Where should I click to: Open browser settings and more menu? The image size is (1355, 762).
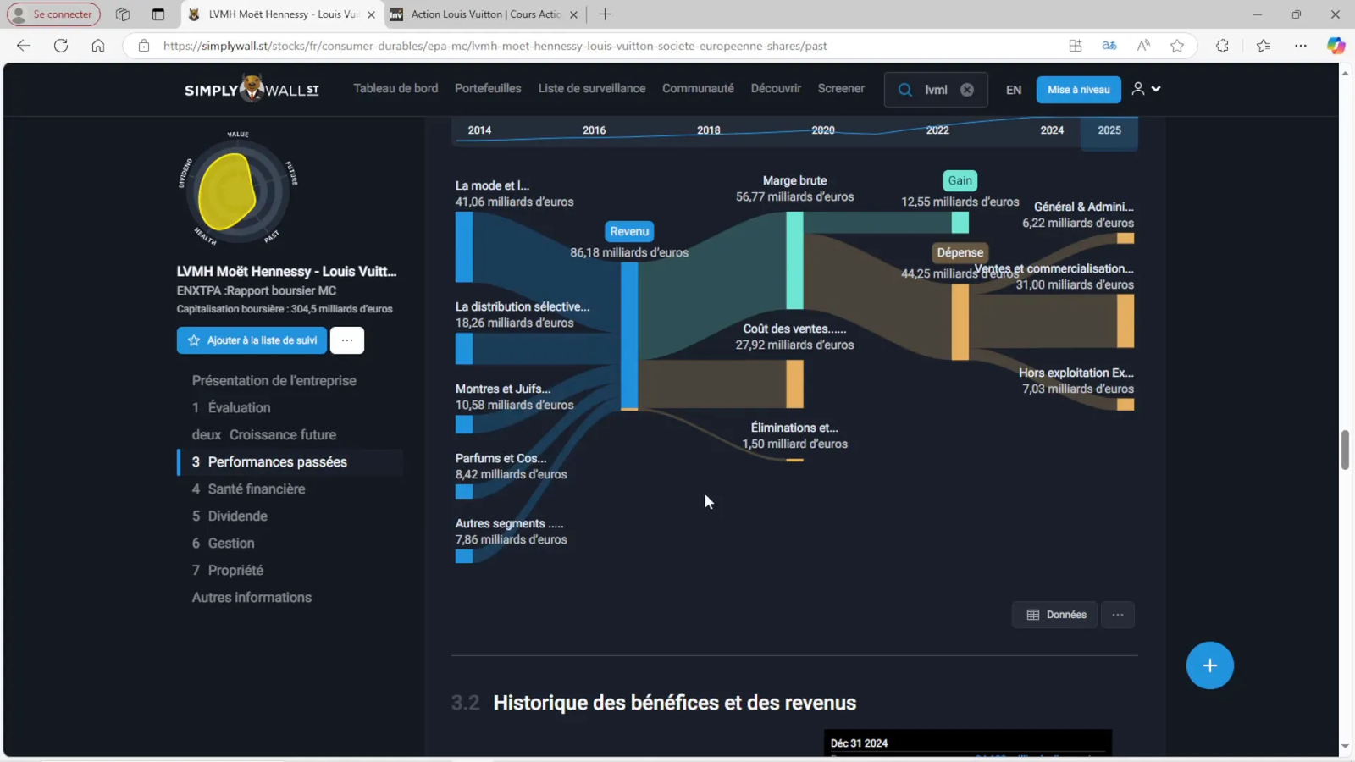[1301, 46]
